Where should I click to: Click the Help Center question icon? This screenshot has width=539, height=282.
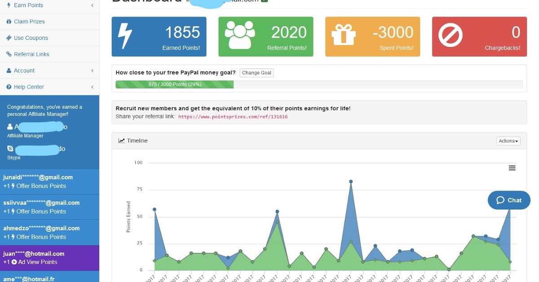pyautogui.click(x=9, y=87)
